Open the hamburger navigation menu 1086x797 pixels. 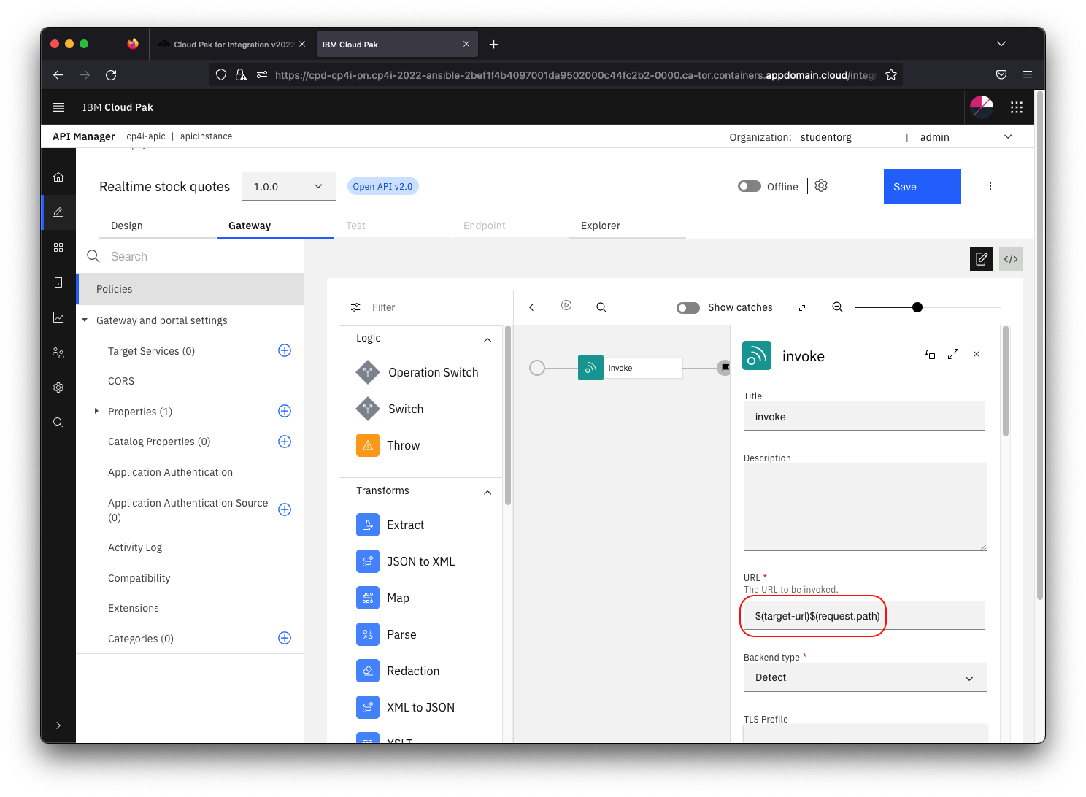click(58, 107)
